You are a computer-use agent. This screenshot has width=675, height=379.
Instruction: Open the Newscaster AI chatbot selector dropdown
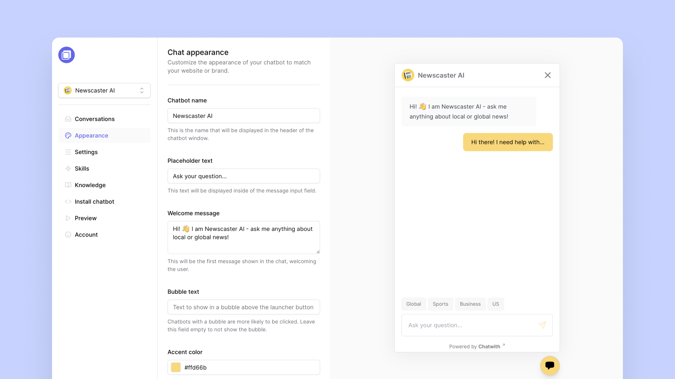click(104, 91)
